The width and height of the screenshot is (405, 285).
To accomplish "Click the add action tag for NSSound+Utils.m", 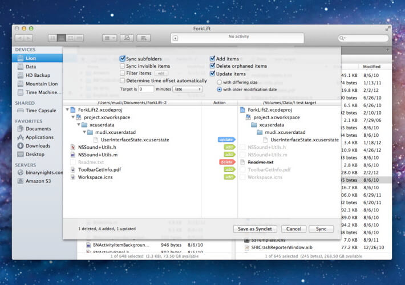I will pos(229,154).
